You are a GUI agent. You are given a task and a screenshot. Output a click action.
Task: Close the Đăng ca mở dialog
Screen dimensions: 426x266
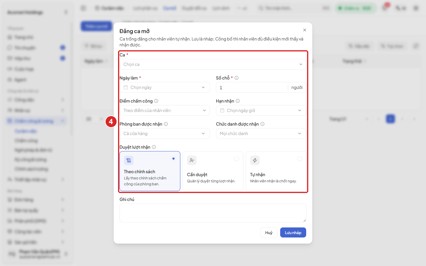click(x=305, y=30)
